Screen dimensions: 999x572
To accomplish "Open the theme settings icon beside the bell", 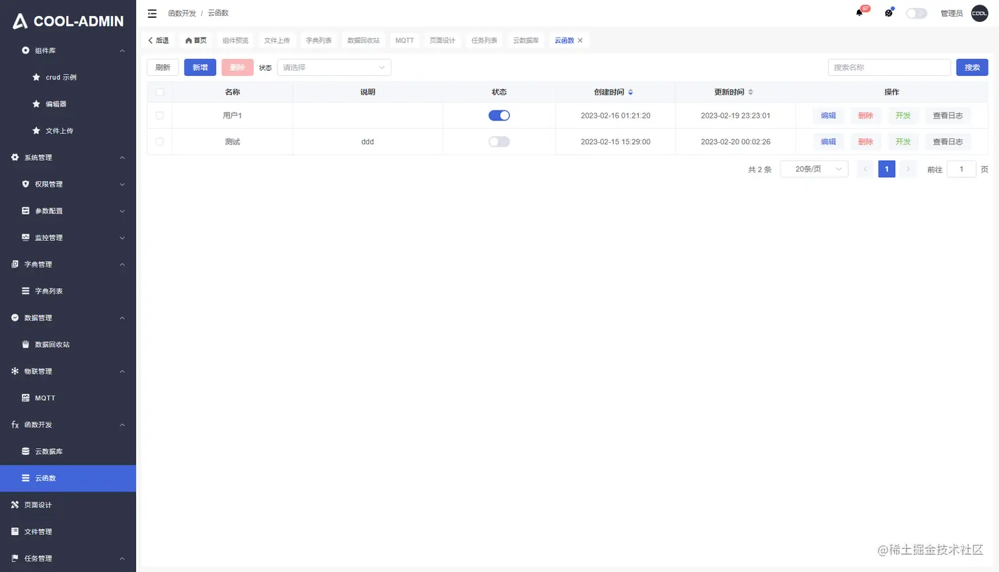I will [x=889, y=13].
